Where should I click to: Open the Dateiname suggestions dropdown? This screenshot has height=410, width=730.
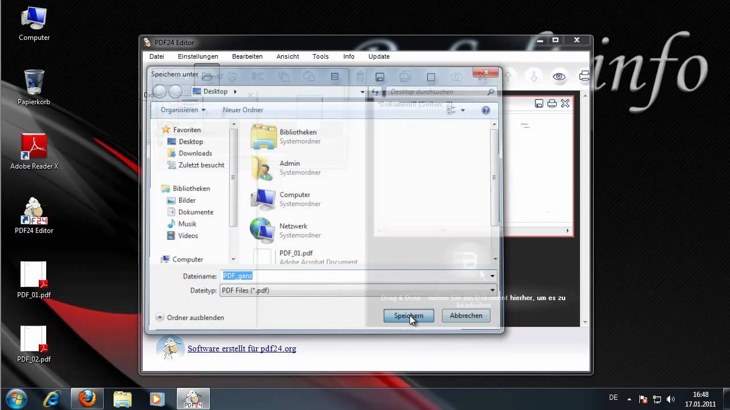point(492,276)
